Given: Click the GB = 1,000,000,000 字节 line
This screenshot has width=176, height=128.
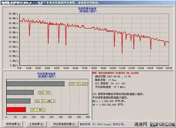Looking at the screenshot, I should [108, 105].
